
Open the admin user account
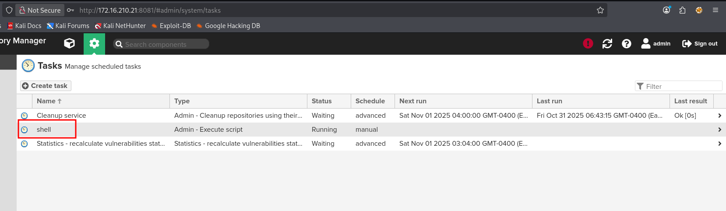(x=656, y=43)
